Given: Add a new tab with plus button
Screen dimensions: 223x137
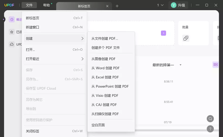Looking at the screenshot, I should 117,6.
